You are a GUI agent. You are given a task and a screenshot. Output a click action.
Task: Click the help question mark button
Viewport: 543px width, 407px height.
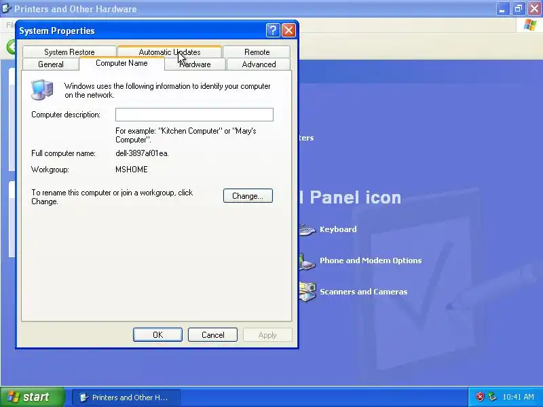273,31
